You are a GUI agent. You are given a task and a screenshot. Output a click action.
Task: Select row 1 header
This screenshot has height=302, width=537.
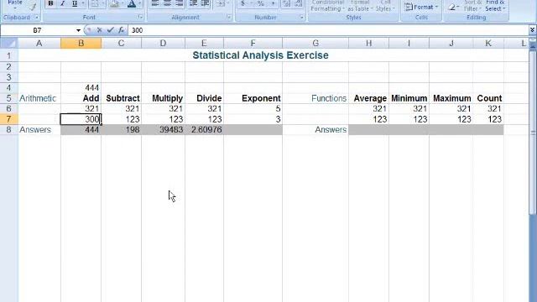(9, 55)
